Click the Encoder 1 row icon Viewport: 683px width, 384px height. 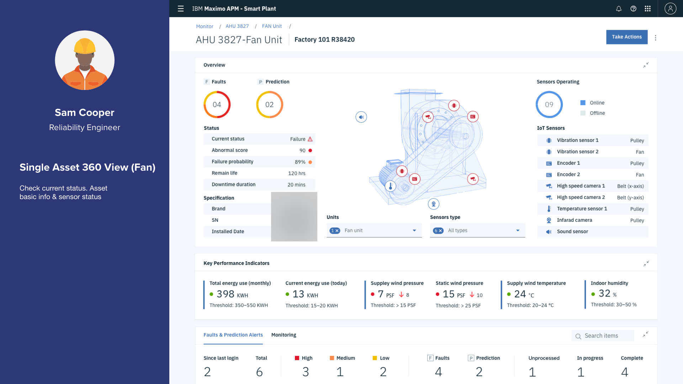point(549,163)
